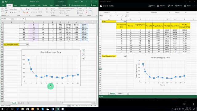Screen dimensions: 197x111
Task: Pick the Font Color red A swatch
Action: click(x=27, y=12)
